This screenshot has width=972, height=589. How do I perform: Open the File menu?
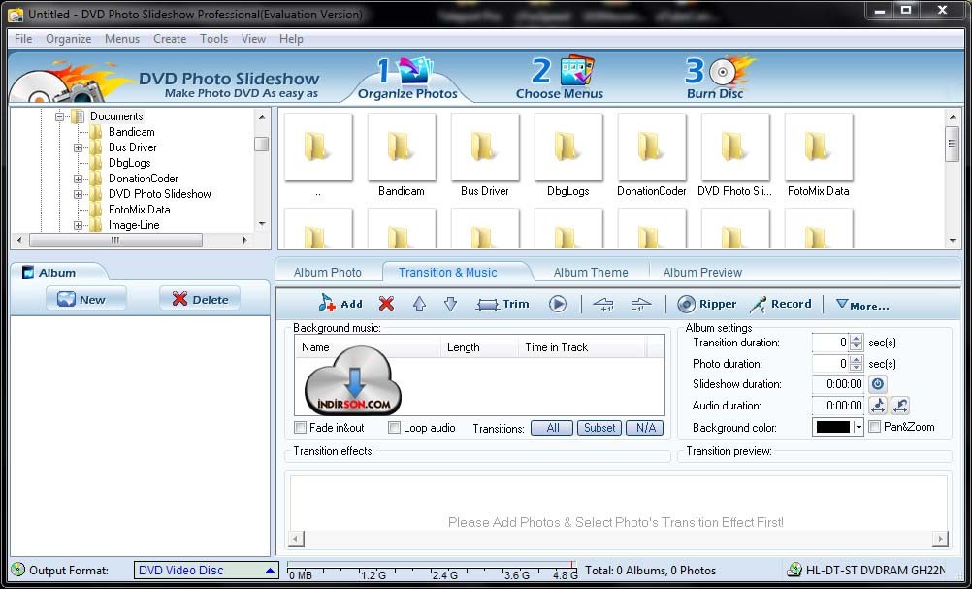[x=23, y=39]
